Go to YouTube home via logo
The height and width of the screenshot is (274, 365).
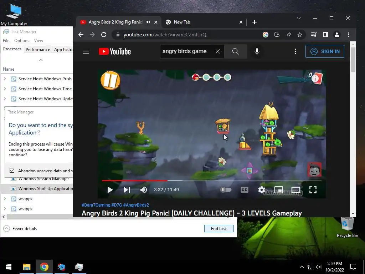pyautogui.click(x=115, y=51)
